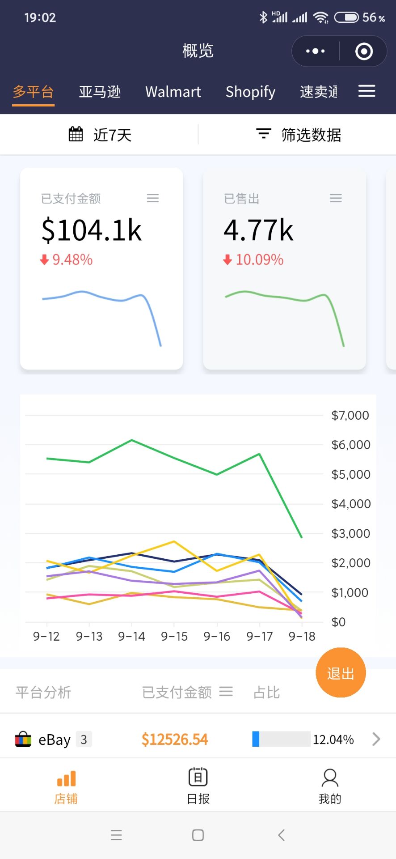This screenshot has height=859, width=396.
Task: Open the 近7天 date range selector
Action: point(112,135)
